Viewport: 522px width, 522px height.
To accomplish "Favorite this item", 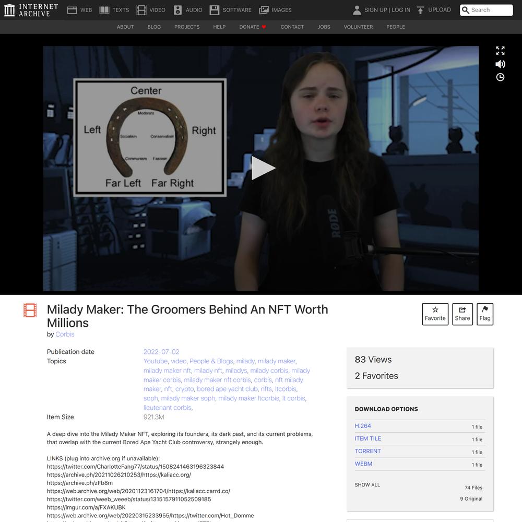I will [x=435, y=314].
